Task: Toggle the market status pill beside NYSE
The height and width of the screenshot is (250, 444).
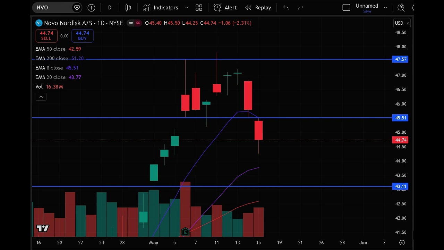Action: pyautogui.click(x=135, y=23)
